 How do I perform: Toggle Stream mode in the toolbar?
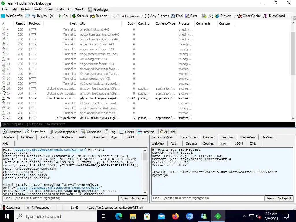(x=80, y=16)
